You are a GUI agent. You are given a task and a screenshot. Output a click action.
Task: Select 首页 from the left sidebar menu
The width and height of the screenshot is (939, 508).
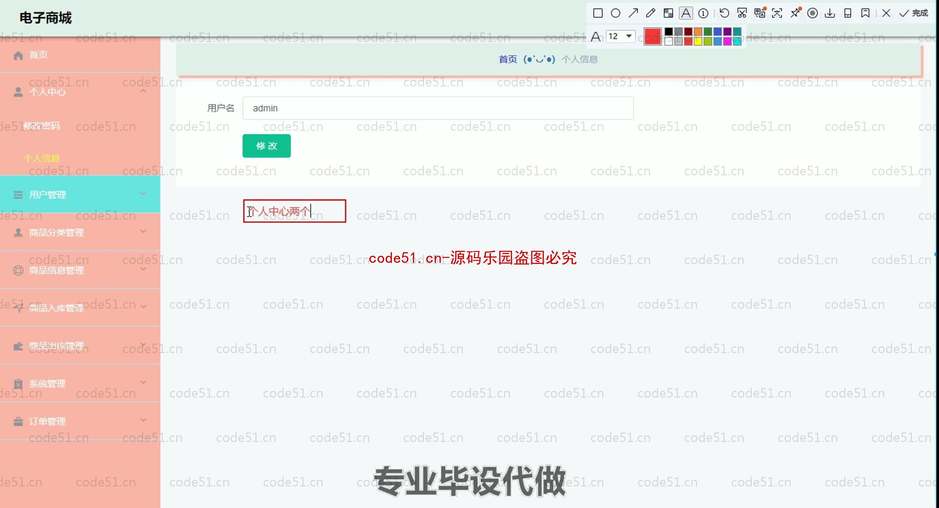click(38, 55)
